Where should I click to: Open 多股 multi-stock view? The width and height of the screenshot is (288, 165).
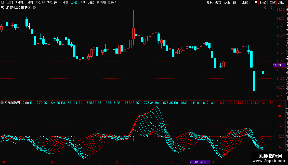tap(227, 2)
